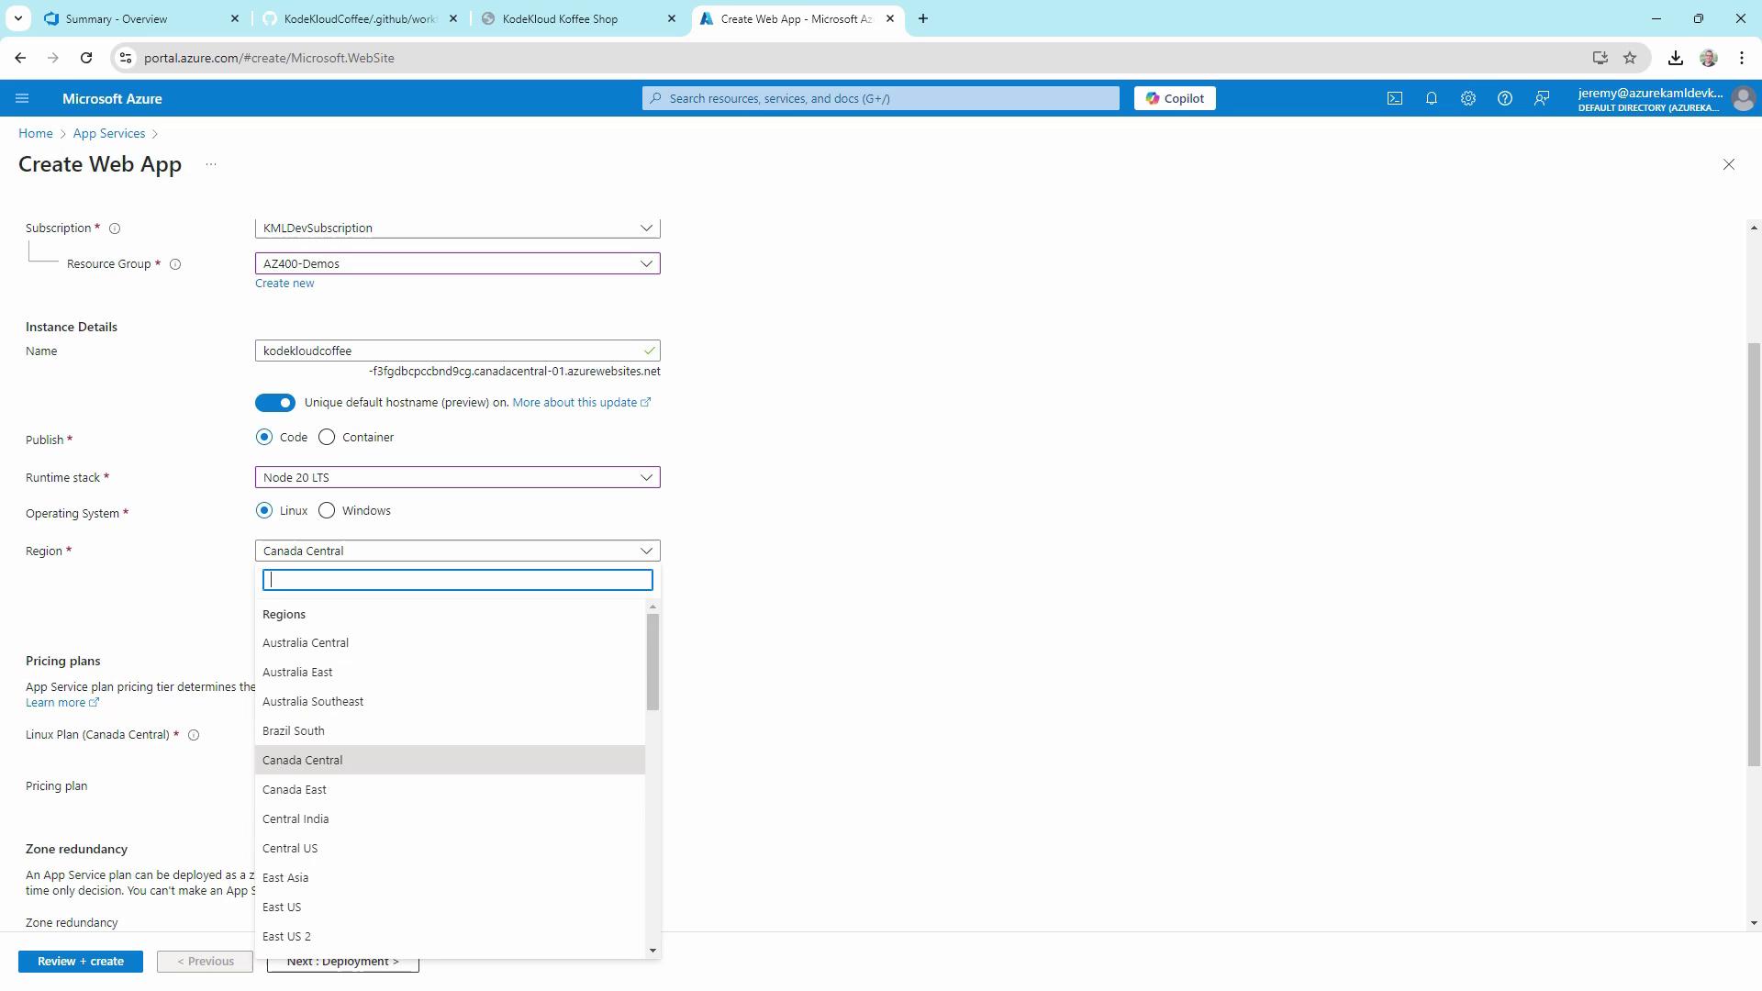Choose East US from the regions list

[282, 907]
